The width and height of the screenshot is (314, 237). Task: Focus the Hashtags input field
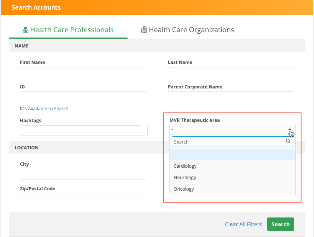pyautogui.click(x=83, y=131)
